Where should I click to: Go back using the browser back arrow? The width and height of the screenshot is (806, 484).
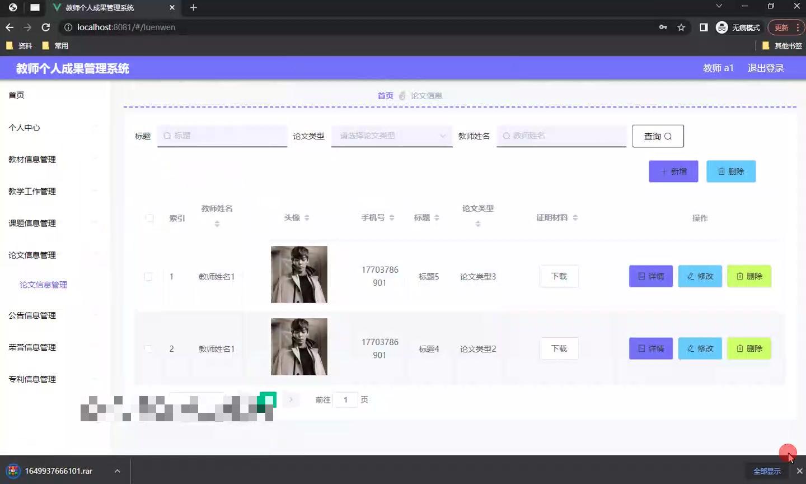[x=10, y=27]
